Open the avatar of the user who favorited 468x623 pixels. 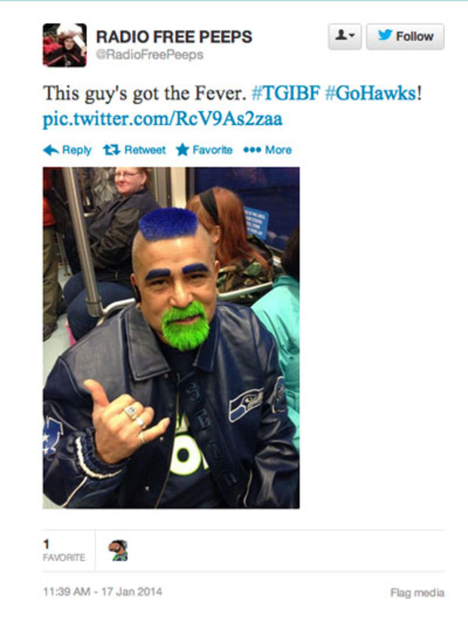point(118,550)
